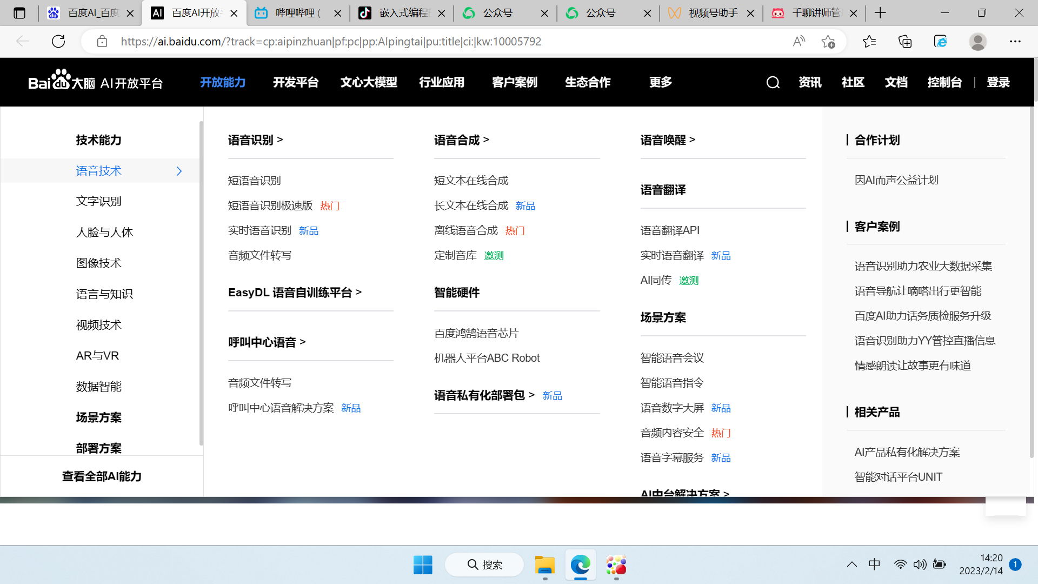This screenshot has width=1038, height=584.
Task: Open the 开发平台 navigation menu
Action: 296,82
